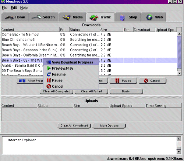The width and height of the screenshot is (184, 161).
Task: Click the More Options button
Action: [109, 125]
